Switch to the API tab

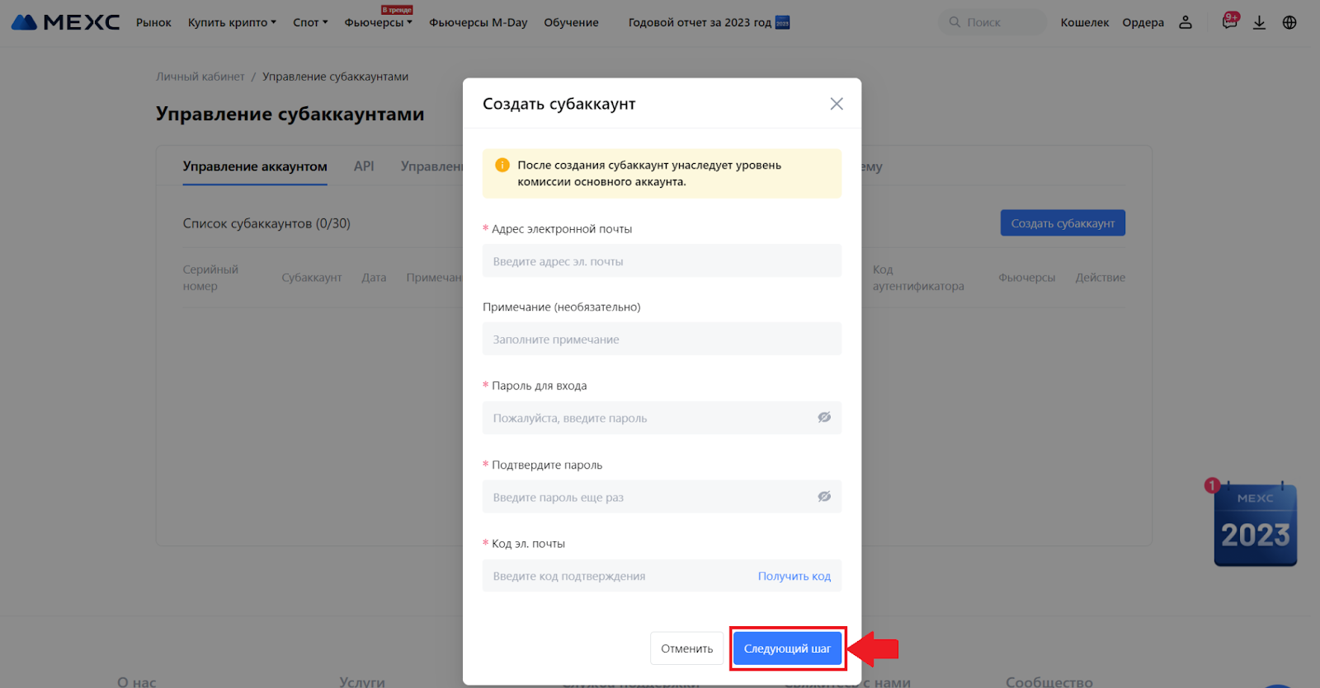[364, 166]
